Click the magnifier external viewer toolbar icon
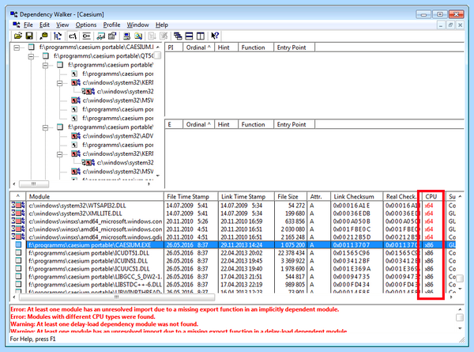Image resolution: width=474 pixels, height=352 pixels. 138,36
